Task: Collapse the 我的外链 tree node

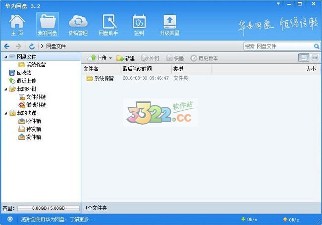Action: click(6, 89)
